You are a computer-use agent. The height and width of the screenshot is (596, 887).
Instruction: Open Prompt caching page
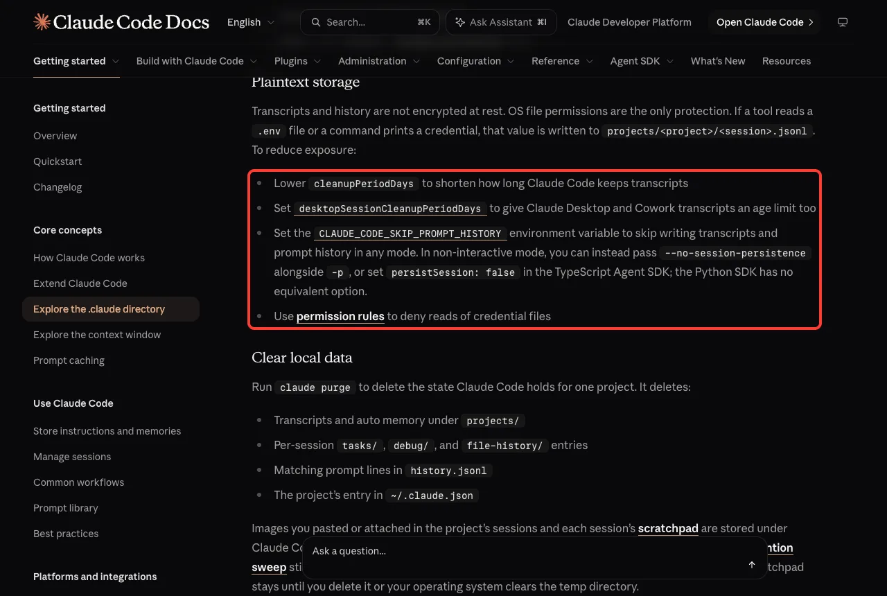click(x=69, y=360)
